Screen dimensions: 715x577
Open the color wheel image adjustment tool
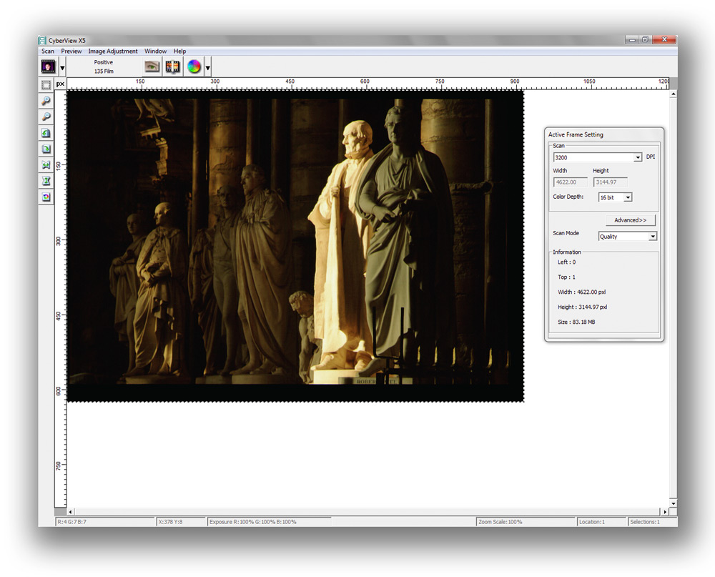coord(194,66)
